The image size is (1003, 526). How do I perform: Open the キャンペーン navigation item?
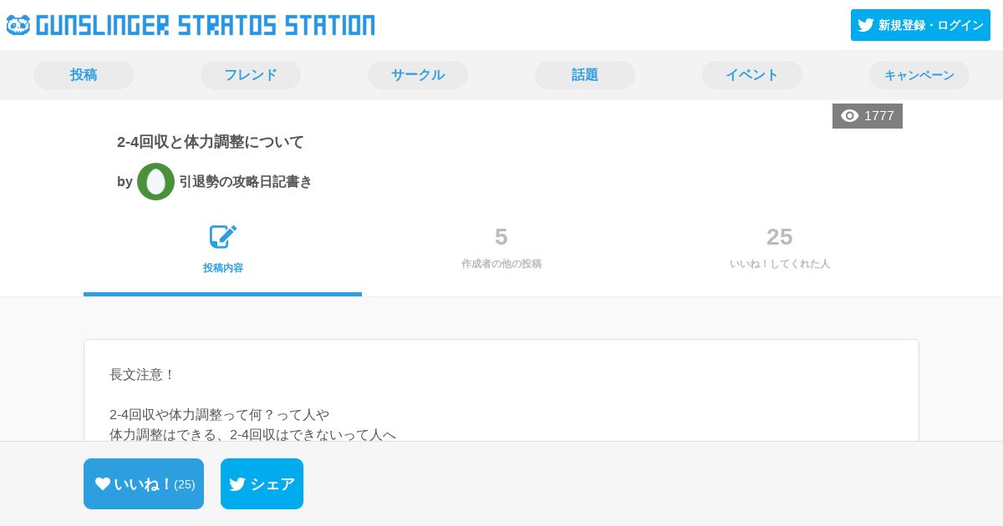[919, 75]
